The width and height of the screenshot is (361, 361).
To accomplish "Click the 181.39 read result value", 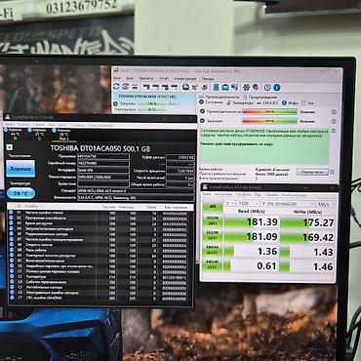I will [x=262, y=221].
